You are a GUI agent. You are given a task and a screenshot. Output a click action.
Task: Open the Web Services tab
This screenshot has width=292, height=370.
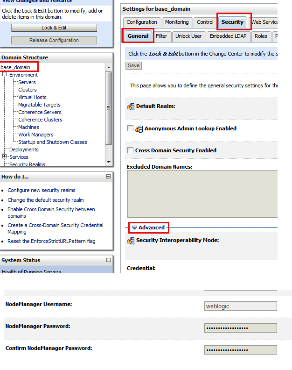click(x=264, y=22)
